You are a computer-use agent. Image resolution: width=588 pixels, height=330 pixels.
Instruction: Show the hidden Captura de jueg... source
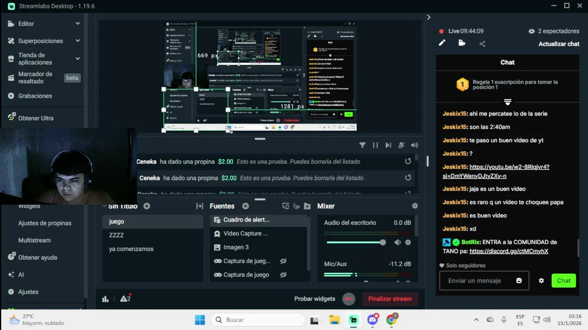[x=283, y=261]
